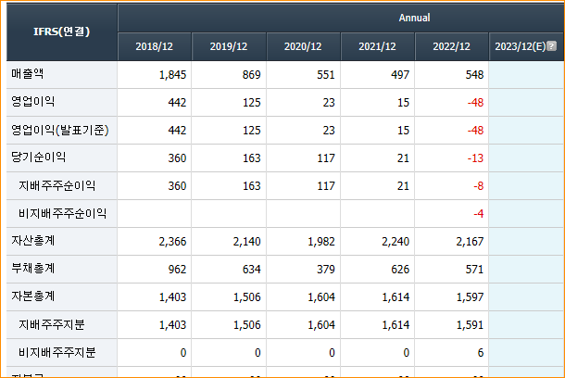
Task: Click the help icon beside 2023/12(E)
Action: point(551,46)
